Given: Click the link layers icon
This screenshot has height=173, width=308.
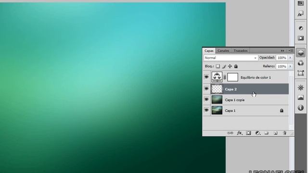Looking at the screenshot, I should click(230, 133).
